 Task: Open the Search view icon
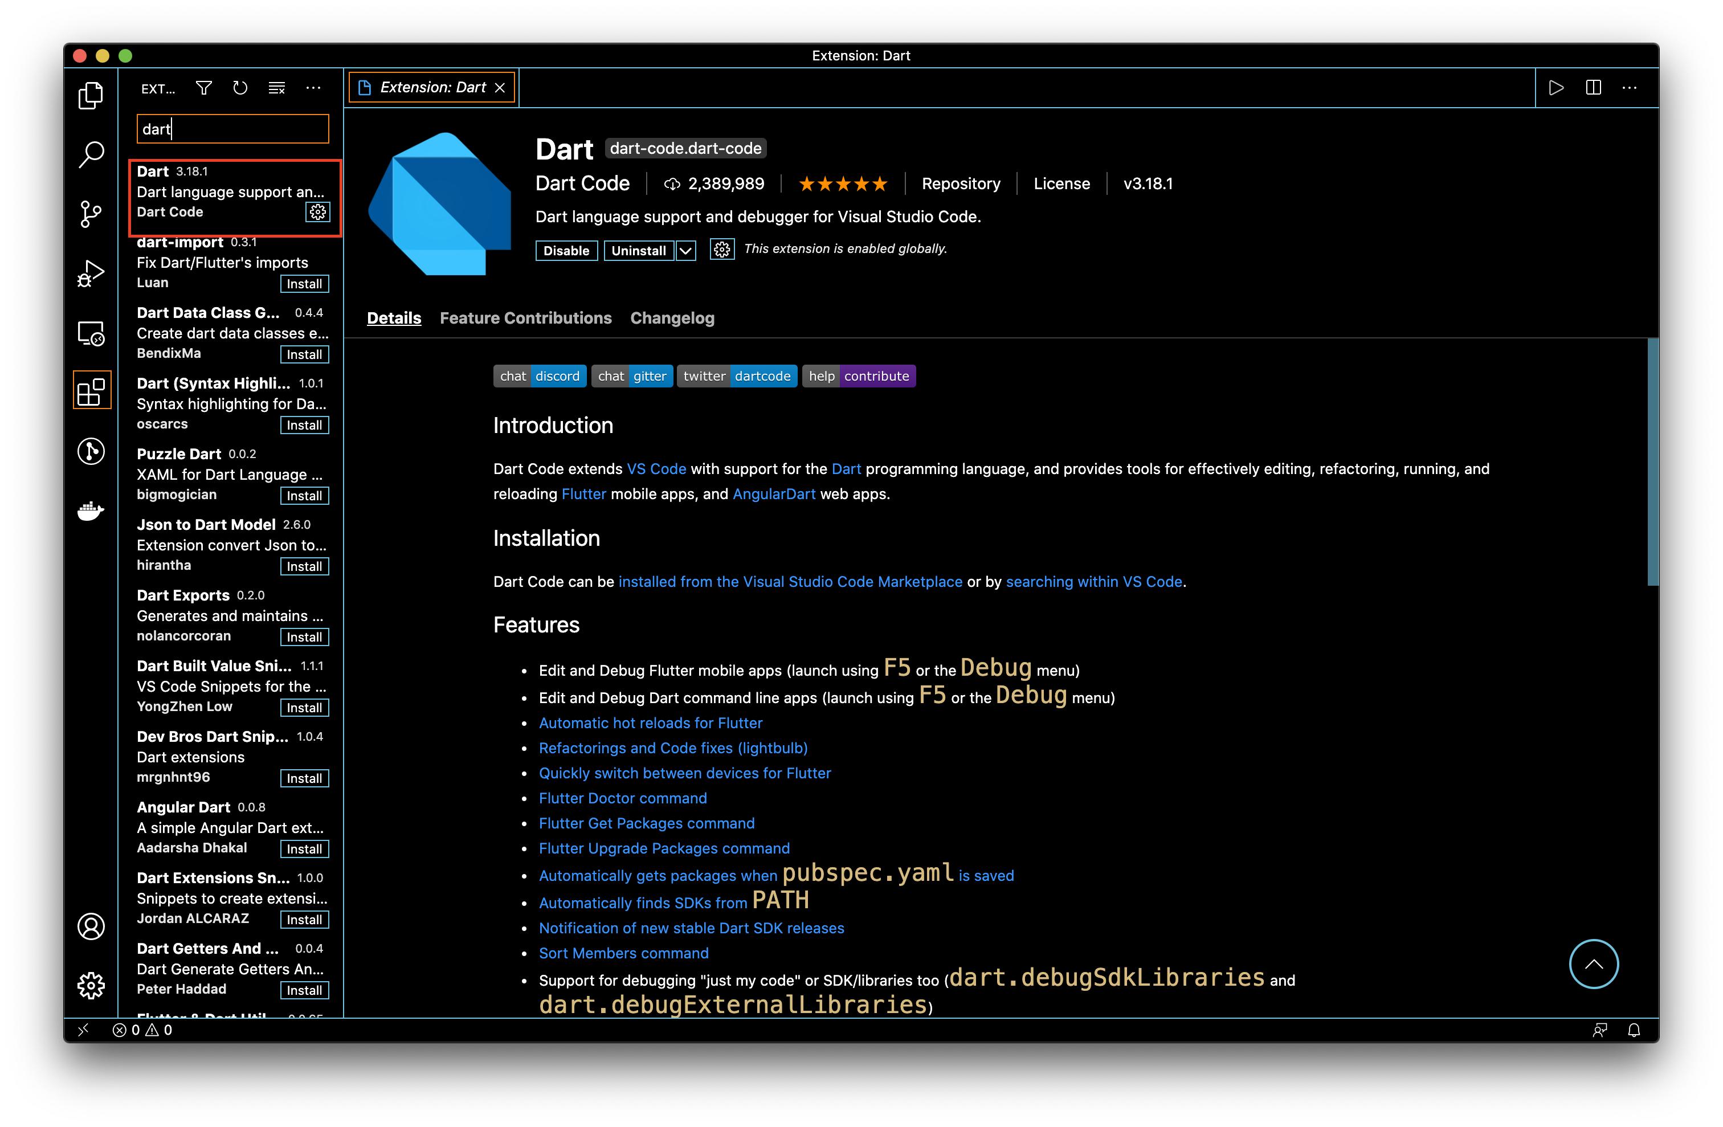click(x=91, y=154)
